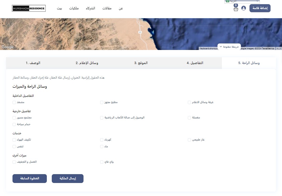Click the Google logo on the map

click(x=8, y=47)
